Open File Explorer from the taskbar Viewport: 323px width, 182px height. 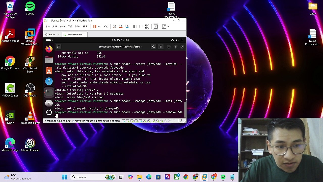tap(139, 177)
